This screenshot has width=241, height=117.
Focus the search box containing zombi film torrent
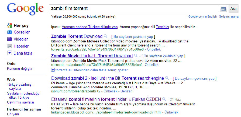[x=134, y=9]
